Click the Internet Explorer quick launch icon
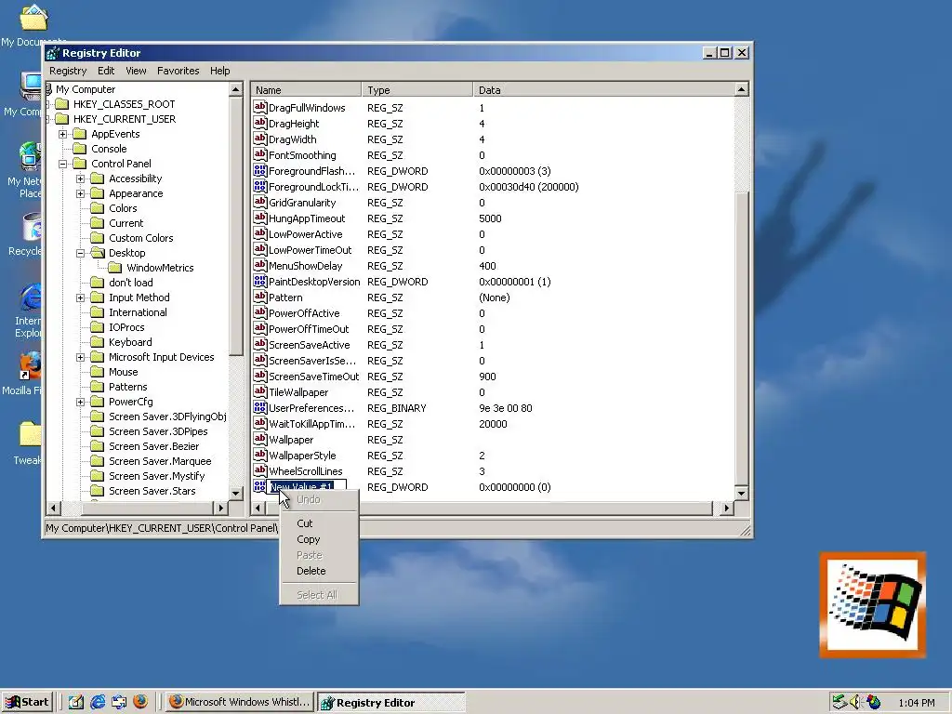The width and height of the screenshot is (952, 714). point(98,702)
